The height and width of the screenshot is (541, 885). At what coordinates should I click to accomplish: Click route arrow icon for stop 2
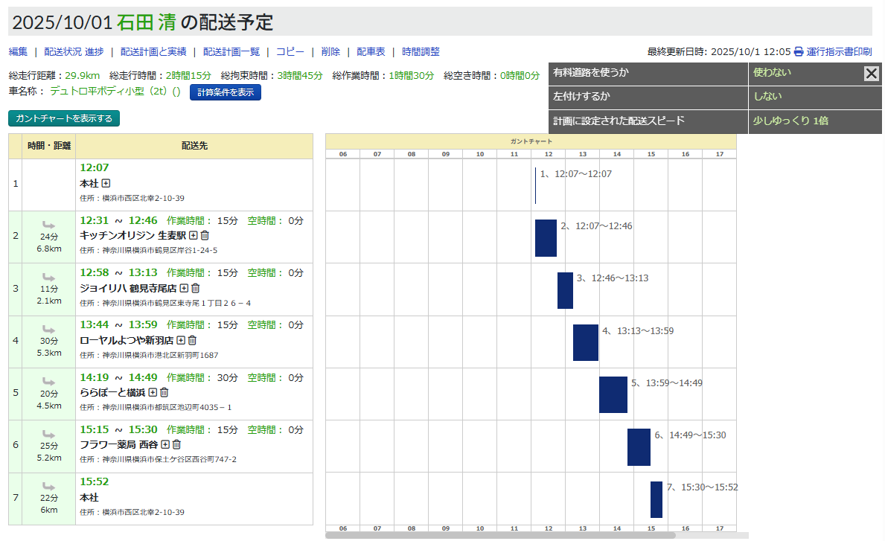click(x=48, y=225)
